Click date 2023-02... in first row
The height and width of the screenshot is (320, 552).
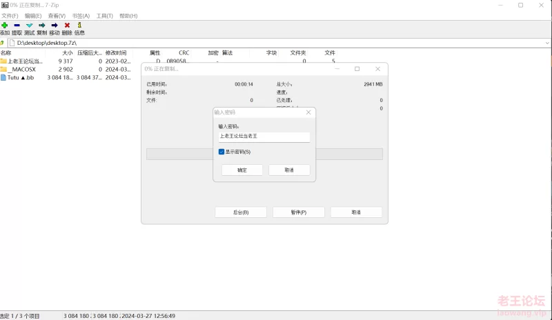tap(118, 61)
